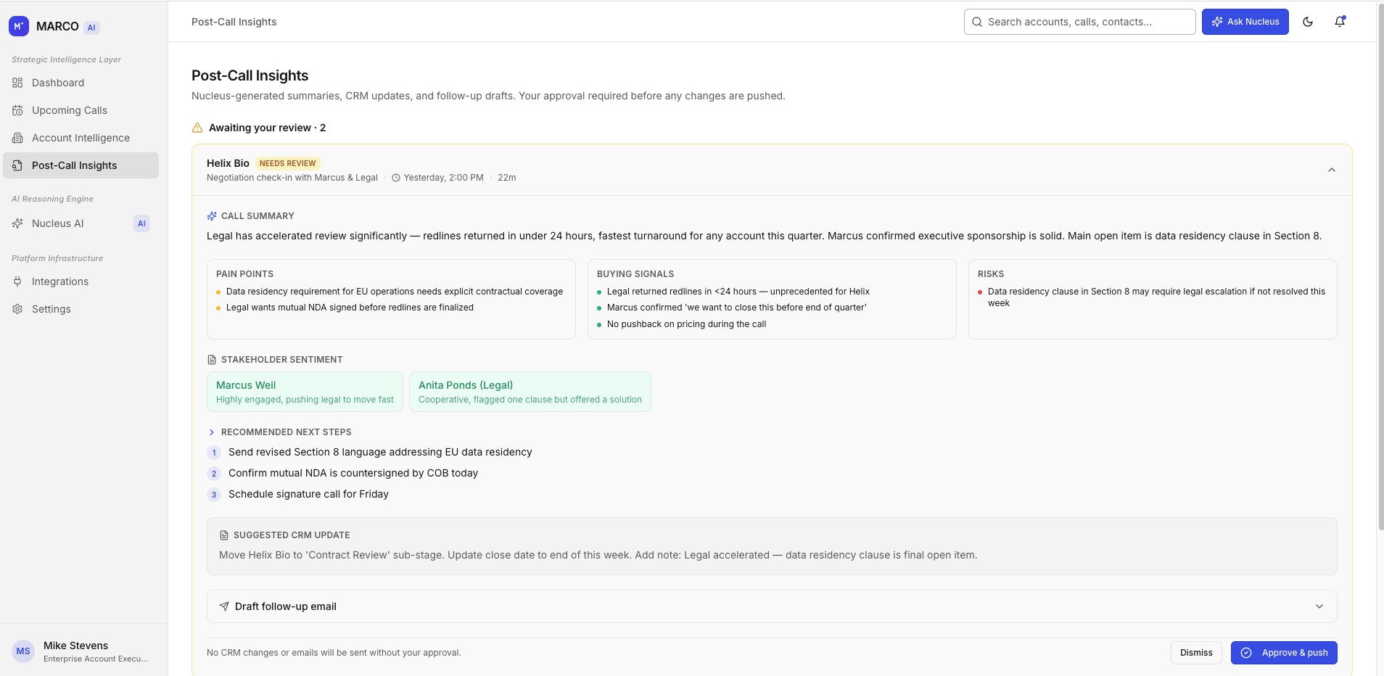Click 'Legal wants mutual NDA signed' pain point
Viewport: 1384px width, 676px height.
click(350, 308)
